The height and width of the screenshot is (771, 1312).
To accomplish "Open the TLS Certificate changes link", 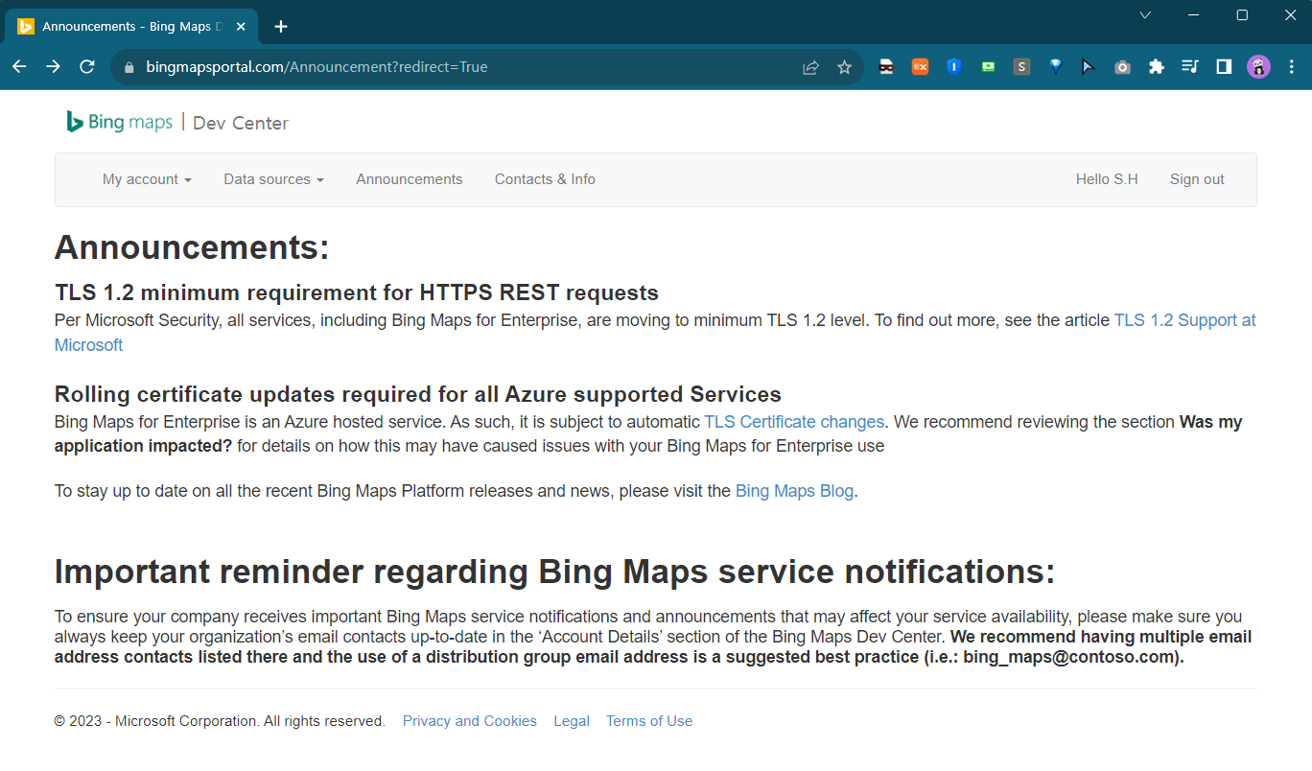I will (794, 422).
